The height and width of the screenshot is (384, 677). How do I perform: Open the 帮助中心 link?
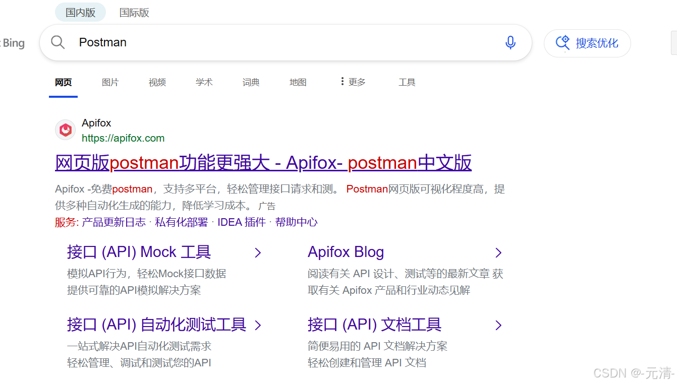(x=296, y=222)
